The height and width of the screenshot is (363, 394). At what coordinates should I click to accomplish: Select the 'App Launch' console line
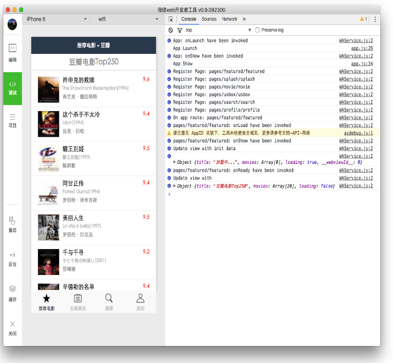pyautogui.click(x=185, y=48)
